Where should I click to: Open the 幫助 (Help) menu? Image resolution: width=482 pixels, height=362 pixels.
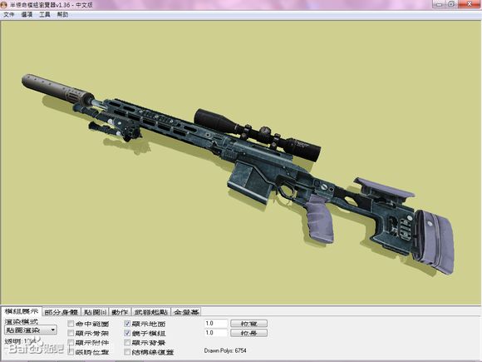pos(62,14)
